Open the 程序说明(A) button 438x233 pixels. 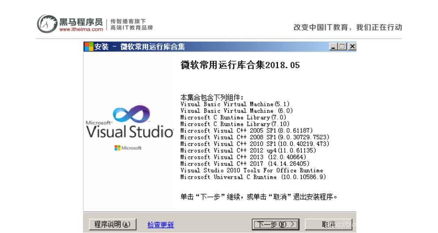point(113,224)
